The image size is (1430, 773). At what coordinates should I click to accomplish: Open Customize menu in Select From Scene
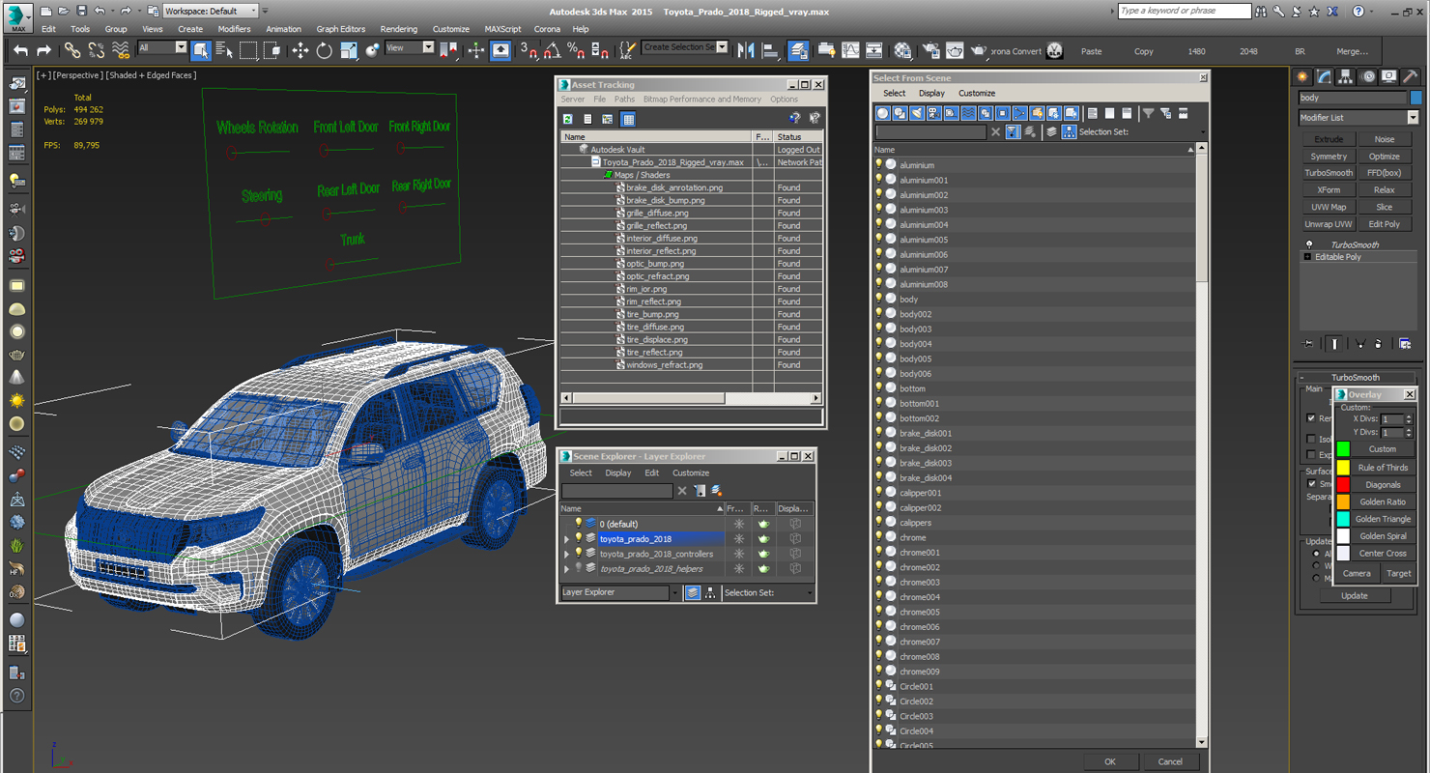coord(977,93)
